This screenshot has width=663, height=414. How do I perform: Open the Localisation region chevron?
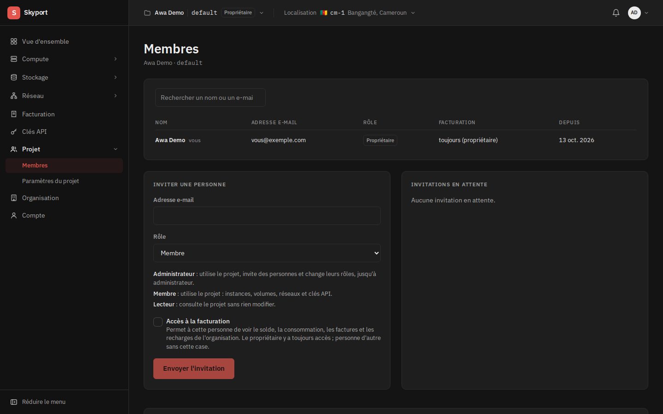click(413, 13)
